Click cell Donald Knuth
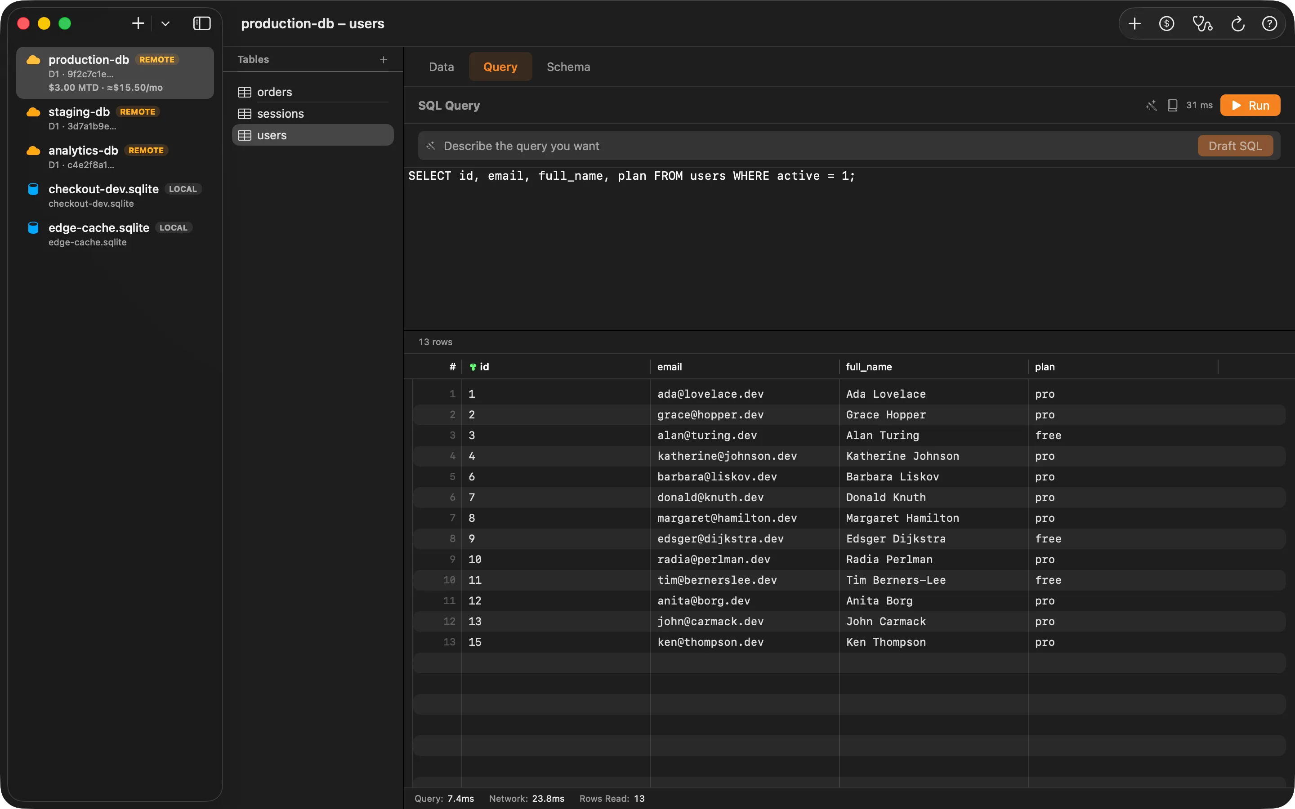This screenshot has height=809, width=1295. click(886, 497)
